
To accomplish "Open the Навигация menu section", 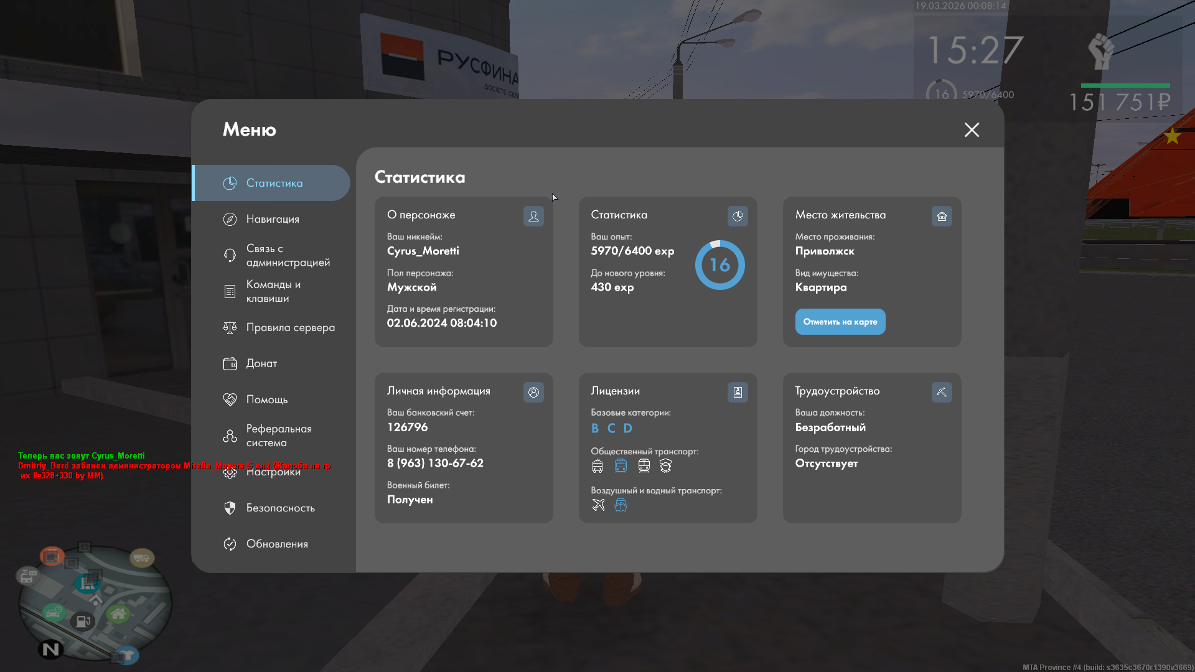I will [273, 219].
